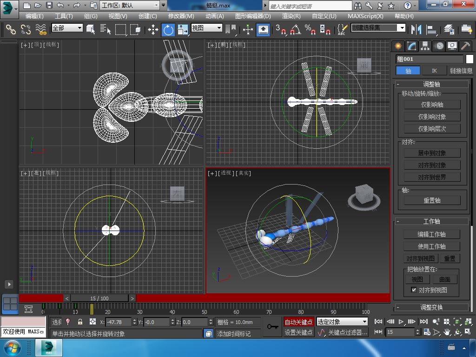Screen dimensions: 476x357
Task: Toggle the 对齐到视图 checkbox
Action: [x=413, y=290]
